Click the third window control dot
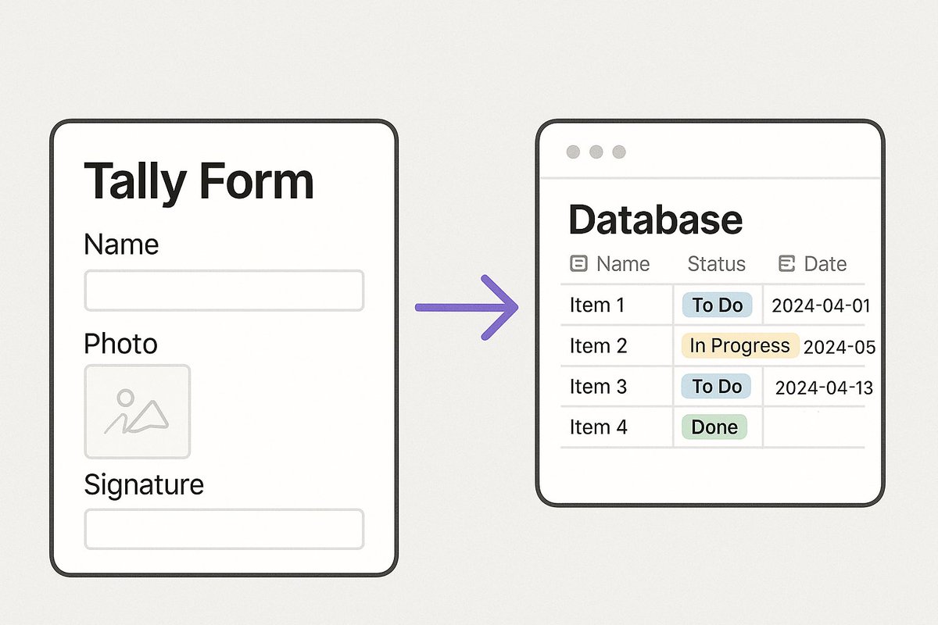Viewport: 938px width, 625px height. coord(619,152)
